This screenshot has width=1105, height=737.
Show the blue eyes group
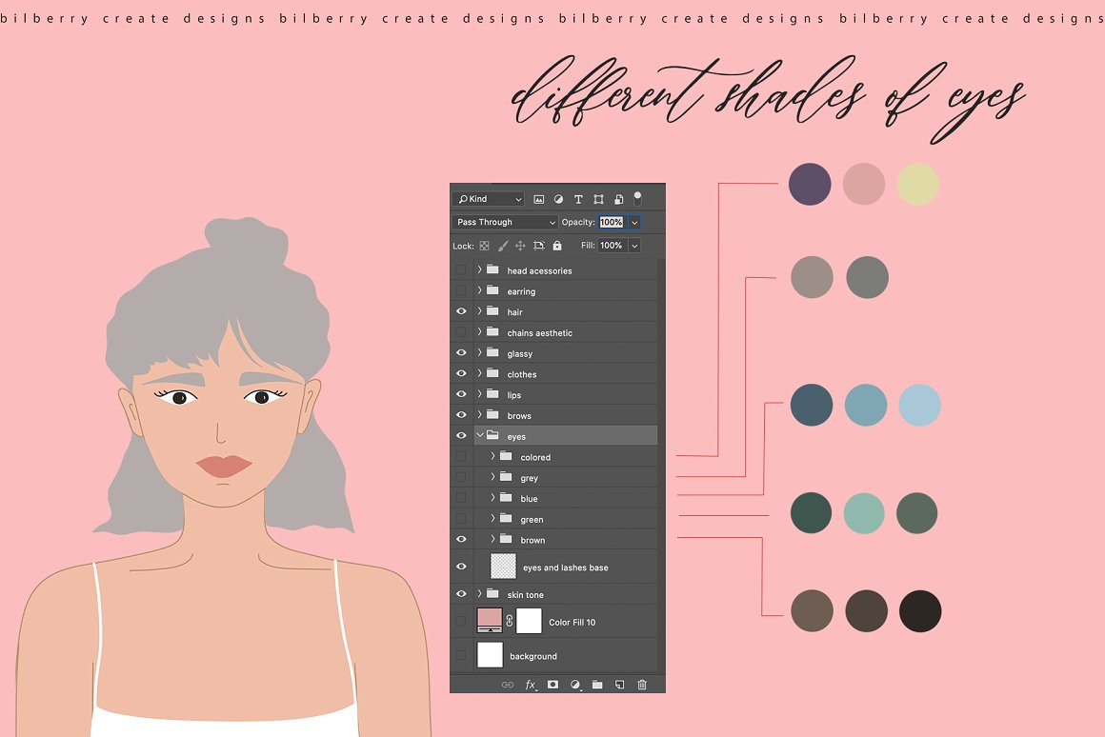(x=461, y=498)
